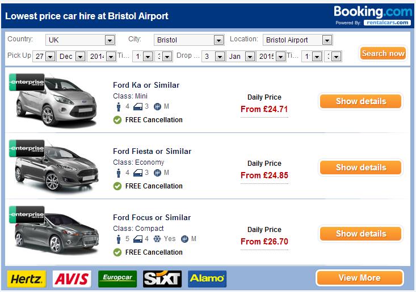This screenshot has height=292, width=416.
Task: Click the Europcar brand logo
Action: point(117,278)
